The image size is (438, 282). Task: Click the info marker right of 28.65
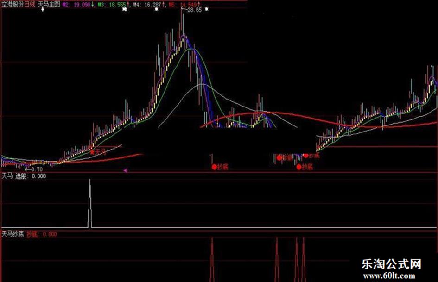click(x=207, y=9)
